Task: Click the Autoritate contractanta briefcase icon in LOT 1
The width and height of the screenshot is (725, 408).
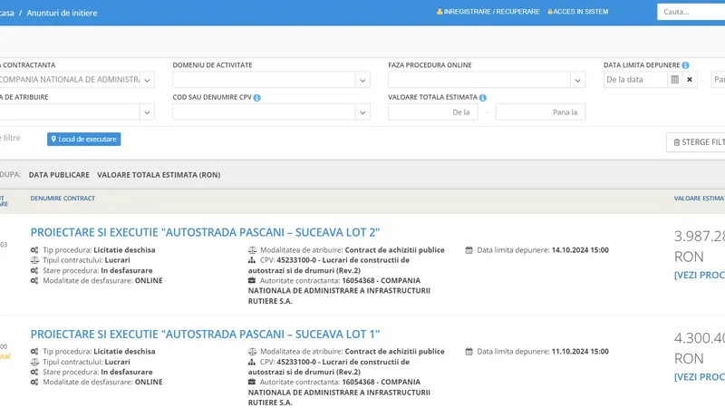Action: pyautogui.click(x=252, y=382)
